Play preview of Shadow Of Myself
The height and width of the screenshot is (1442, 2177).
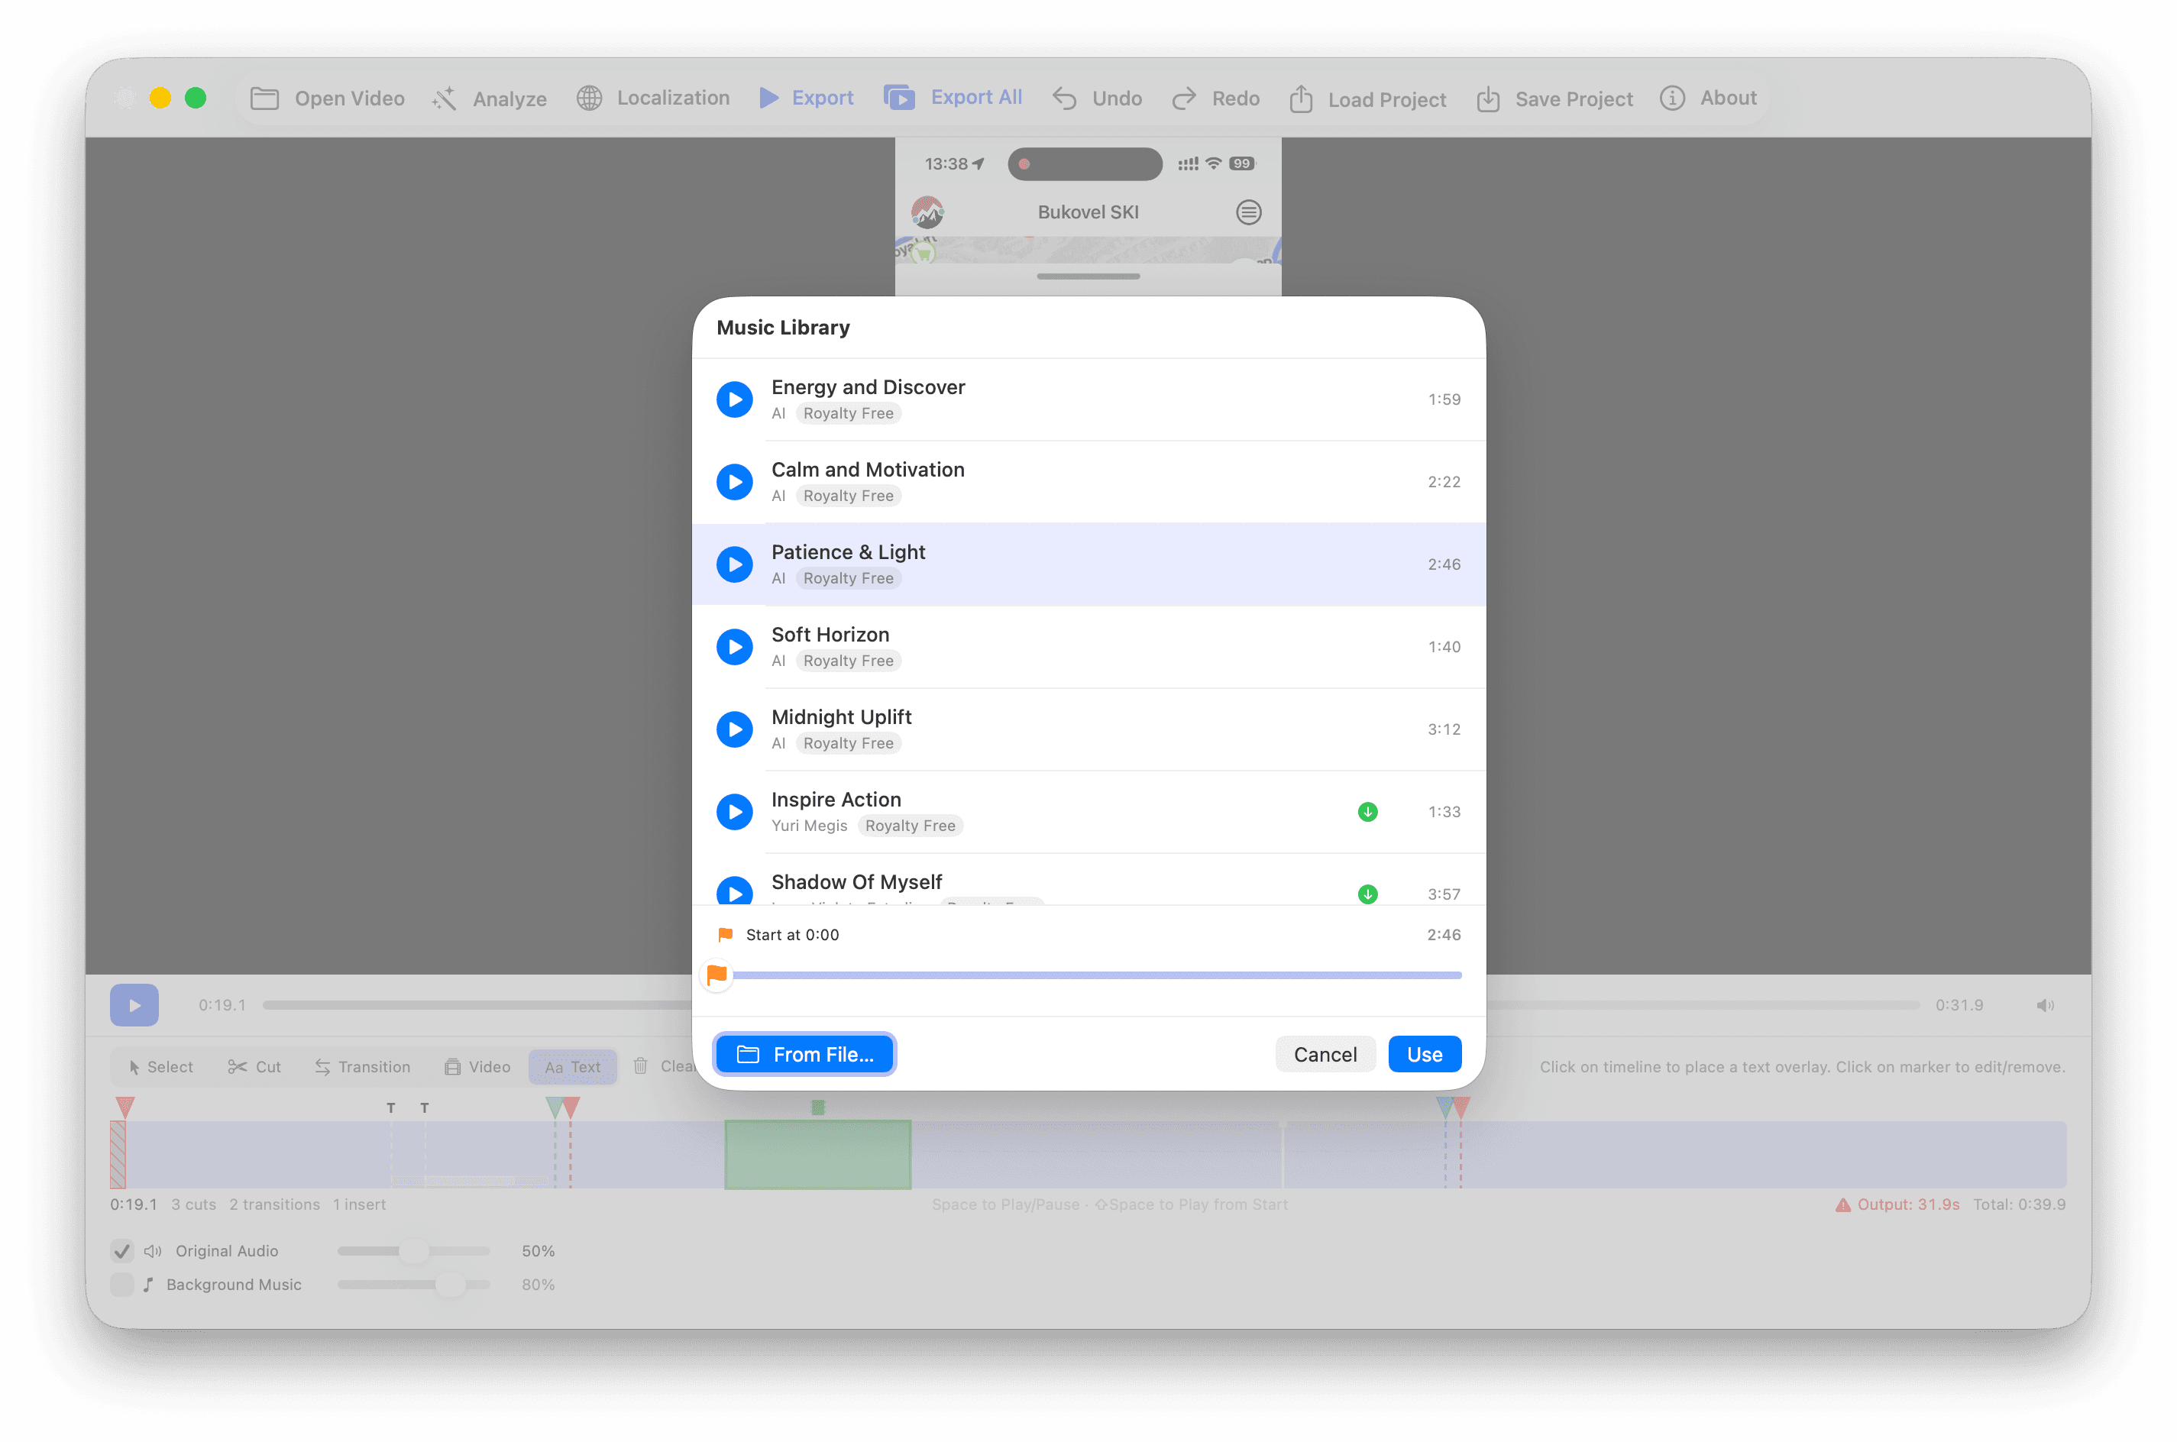coord(734,891)
